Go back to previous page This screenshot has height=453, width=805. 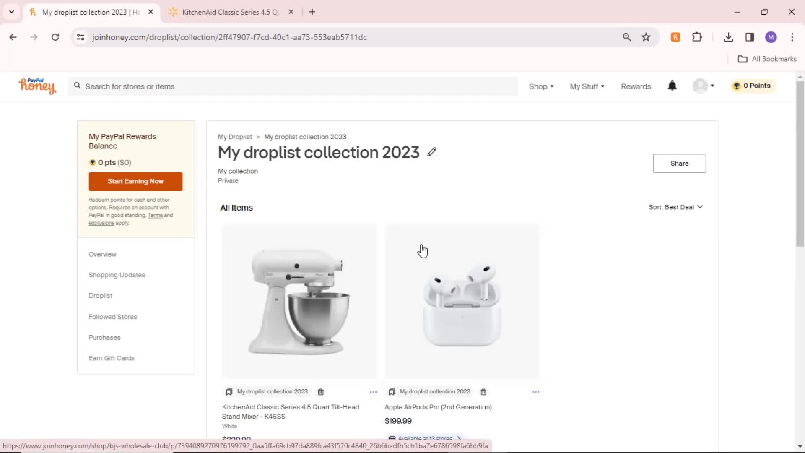(13, 37)
